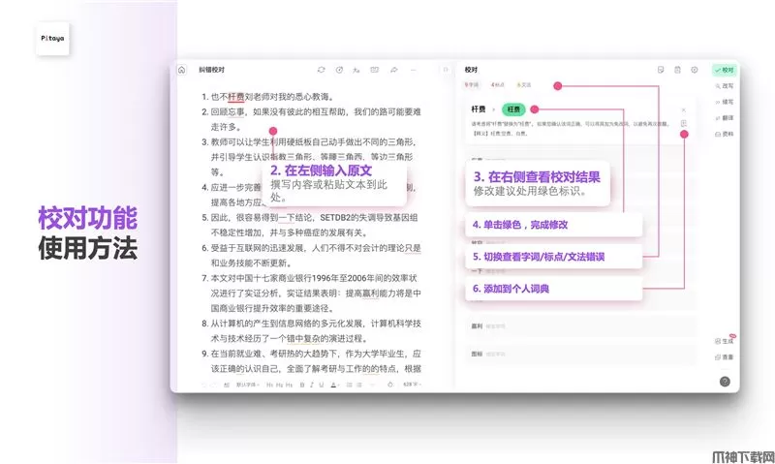Select the 翻译 tool in right sidebar
This screenshot has height=464, width=775.
click(724, 118)
